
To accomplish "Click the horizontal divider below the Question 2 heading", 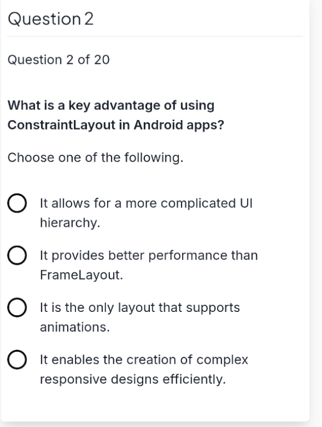I will (x=155, y=36).
